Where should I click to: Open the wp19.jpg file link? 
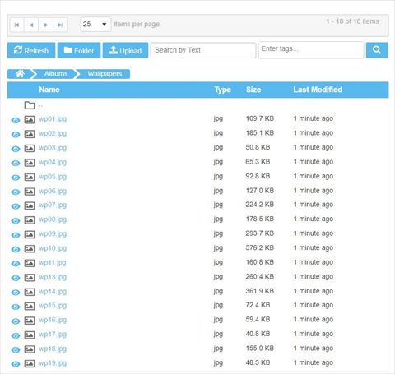(x=53, y=363)
